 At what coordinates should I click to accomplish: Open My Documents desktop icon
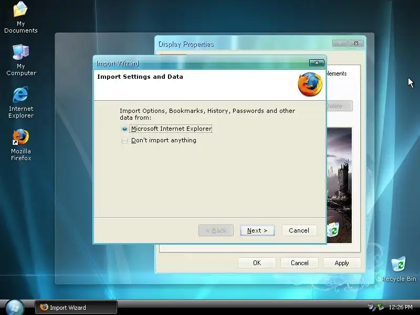20,17
